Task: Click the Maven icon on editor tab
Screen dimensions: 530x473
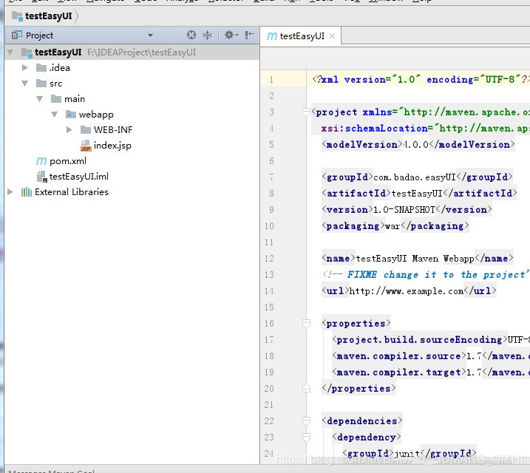Action: pyautogui.click(x=272, y=35)
